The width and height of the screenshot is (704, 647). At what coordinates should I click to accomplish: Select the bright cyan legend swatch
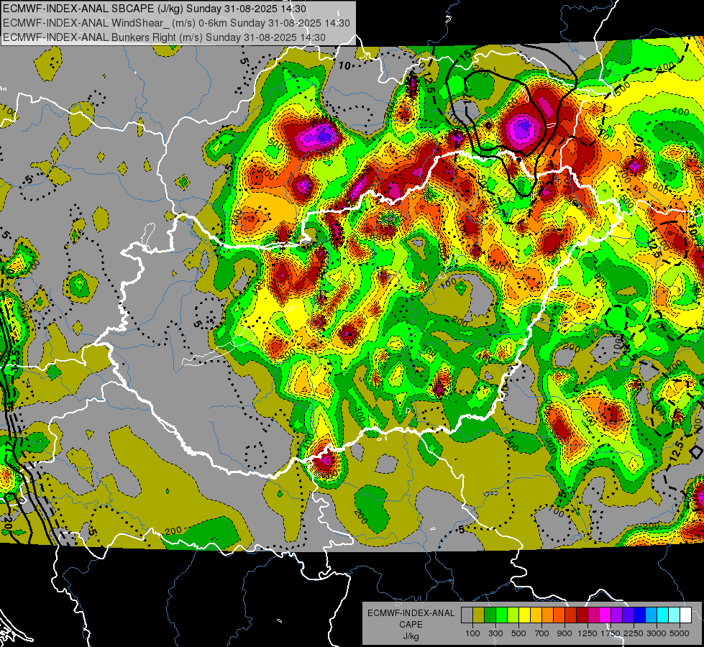663,615
